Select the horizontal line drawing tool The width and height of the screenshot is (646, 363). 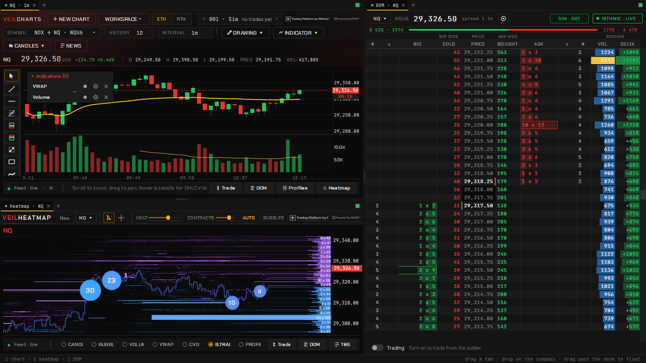click(11, 101)
